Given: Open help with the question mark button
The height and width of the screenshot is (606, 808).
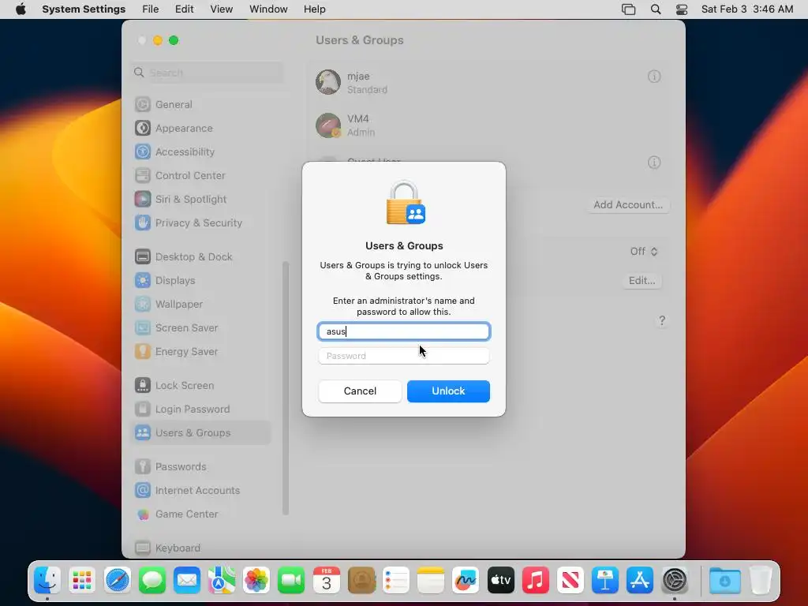Looking at the screenshot, I should pos(662,321).
